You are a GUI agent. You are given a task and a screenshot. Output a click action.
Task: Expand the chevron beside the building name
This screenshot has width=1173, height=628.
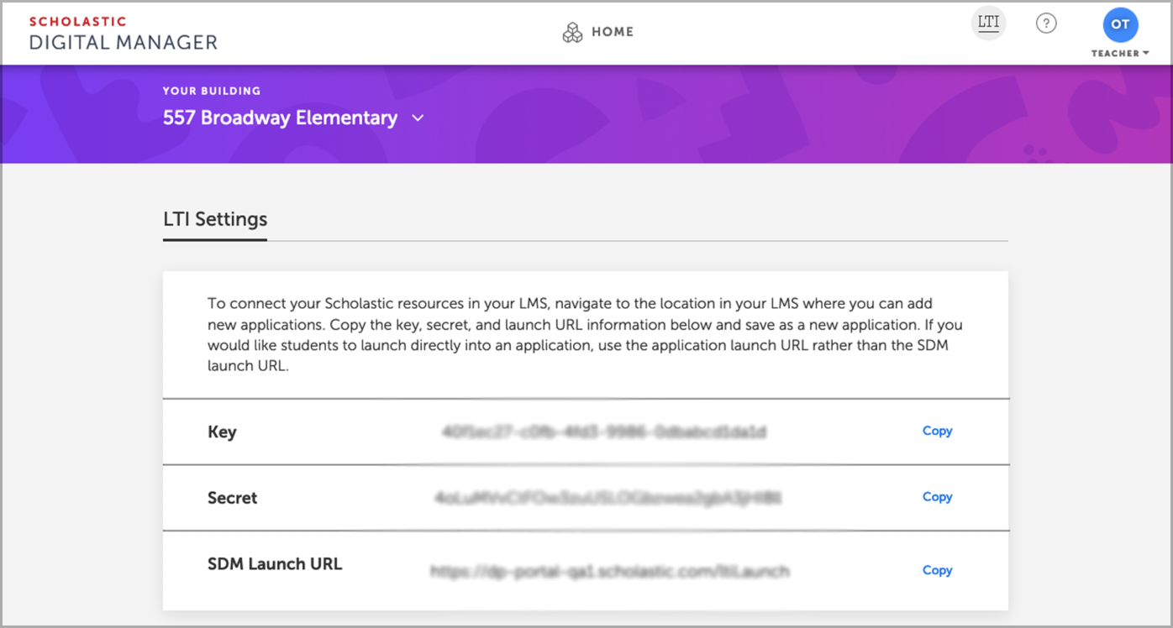click(x=418, y=118)
